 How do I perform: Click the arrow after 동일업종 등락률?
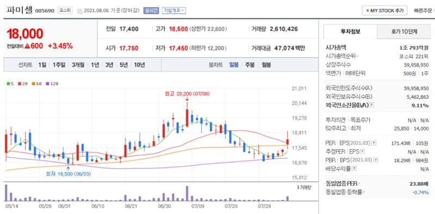tap(363, 192)
